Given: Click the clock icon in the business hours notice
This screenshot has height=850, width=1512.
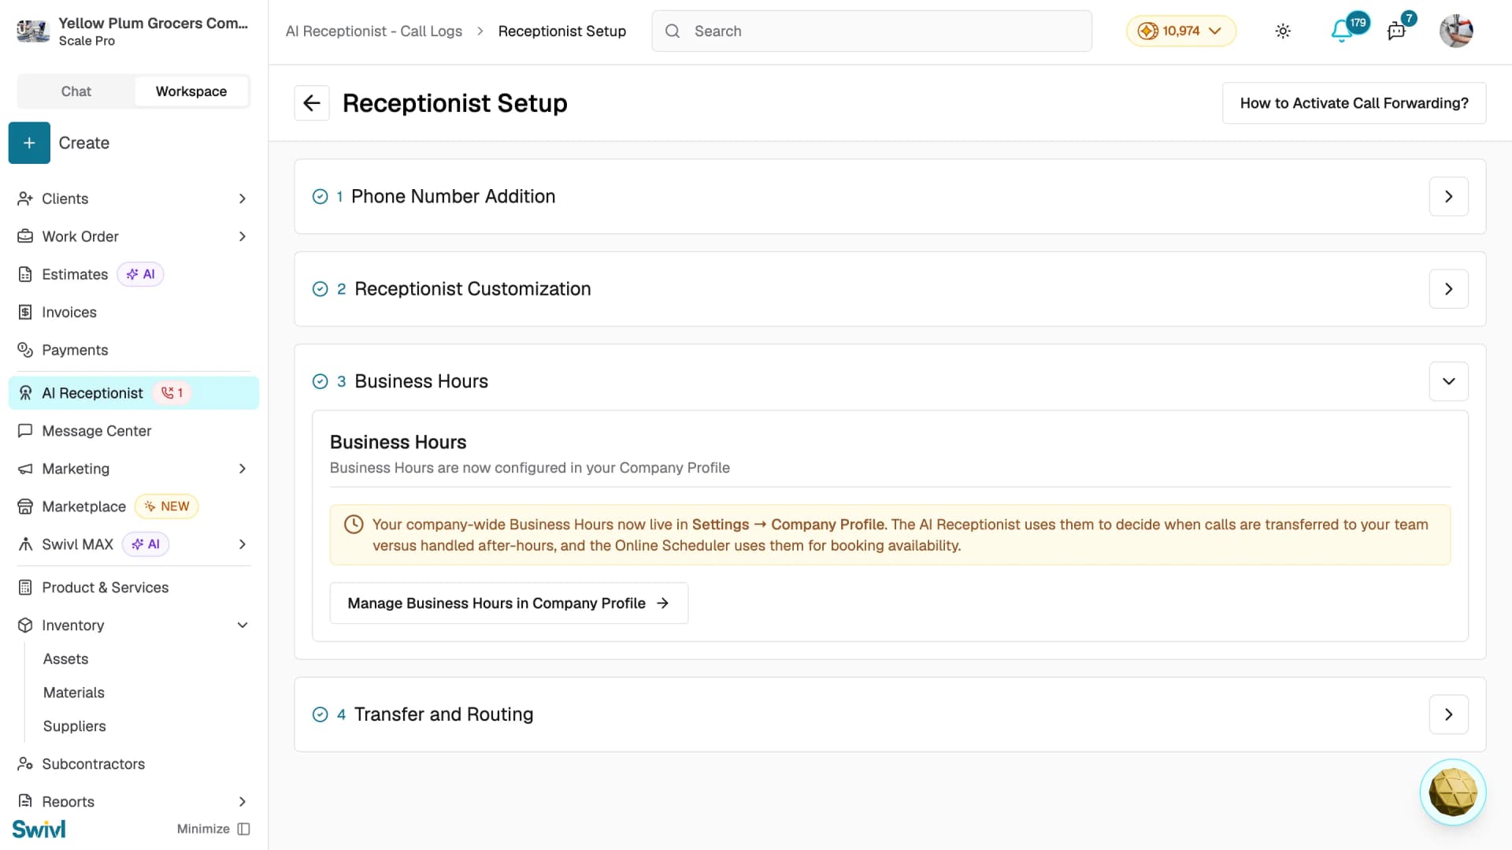Looking at the screenshot, I should coord(354,525).
